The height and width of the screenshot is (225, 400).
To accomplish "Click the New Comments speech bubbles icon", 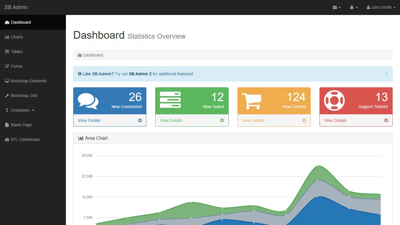I will (x=88, y=101).
